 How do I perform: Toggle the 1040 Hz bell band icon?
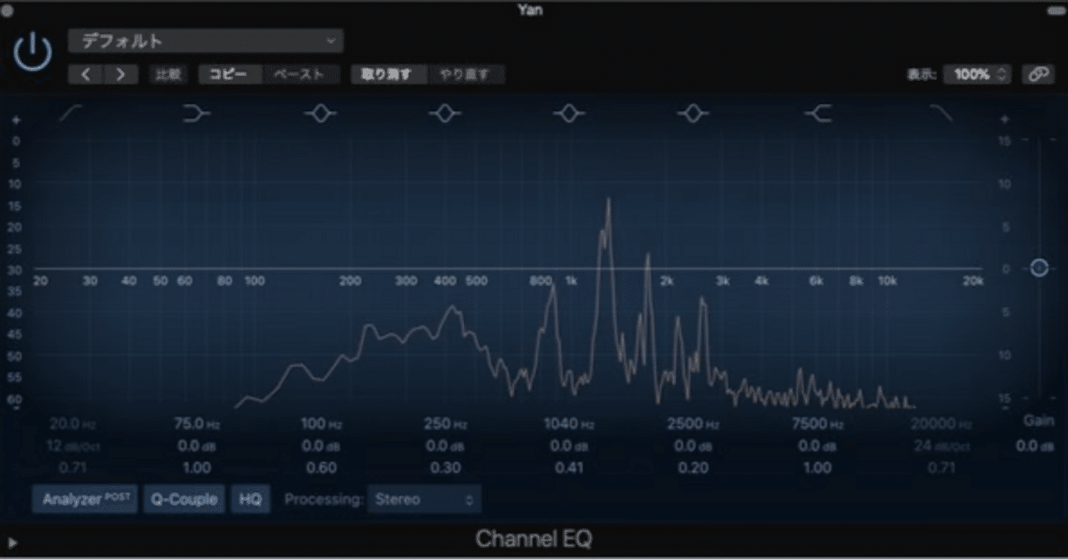pyautogui.click(x=569, y=113)
